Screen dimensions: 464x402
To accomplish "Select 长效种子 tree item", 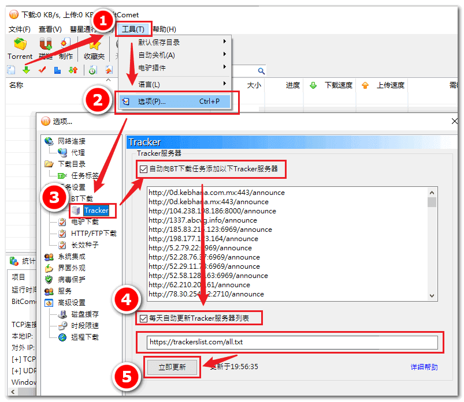I will tap(85, 245).
